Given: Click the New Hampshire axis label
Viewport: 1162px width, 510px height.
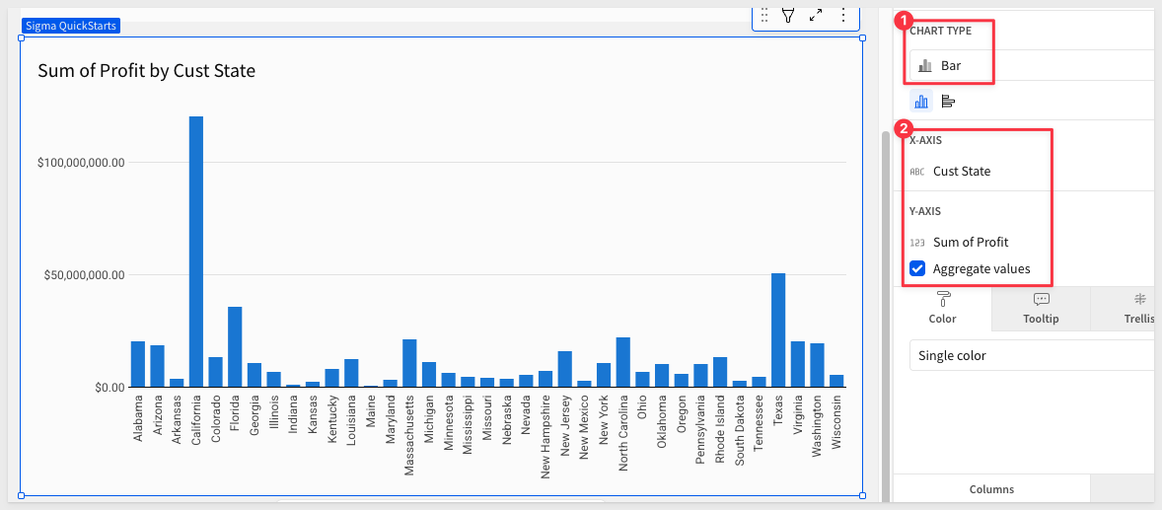Looking at the screenshot, I should coord(545,436).
